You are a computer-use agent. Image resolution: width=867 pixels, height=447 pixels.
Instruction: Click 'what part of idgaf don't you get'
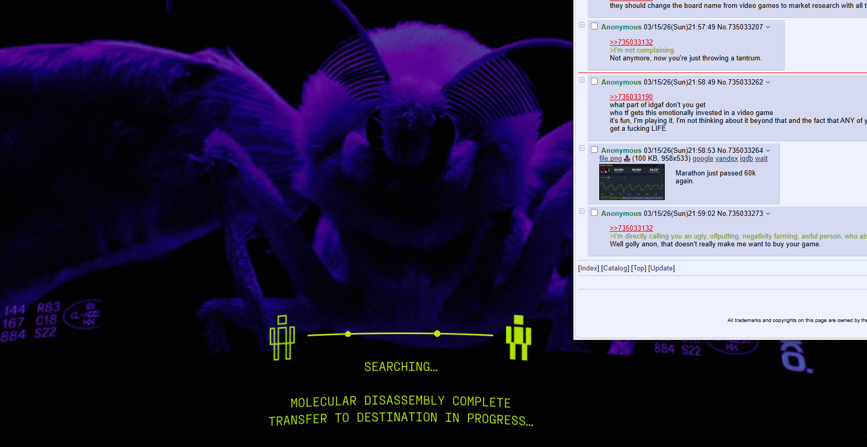(x=657, y=105)
